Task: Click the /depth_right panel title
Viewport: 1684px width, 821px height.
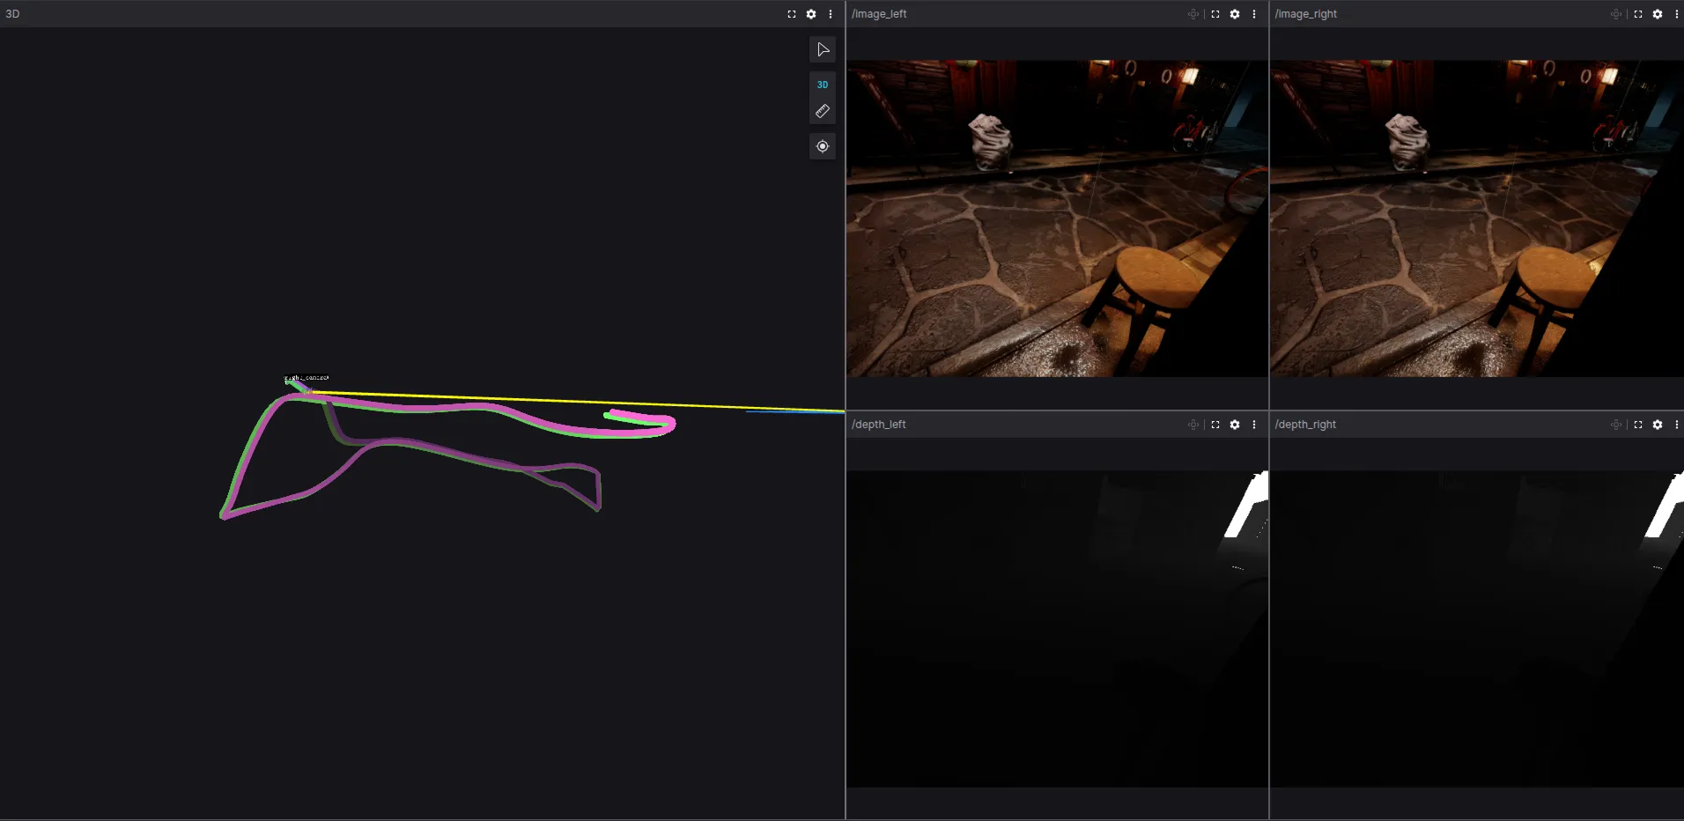Action: pos(1305,425)
